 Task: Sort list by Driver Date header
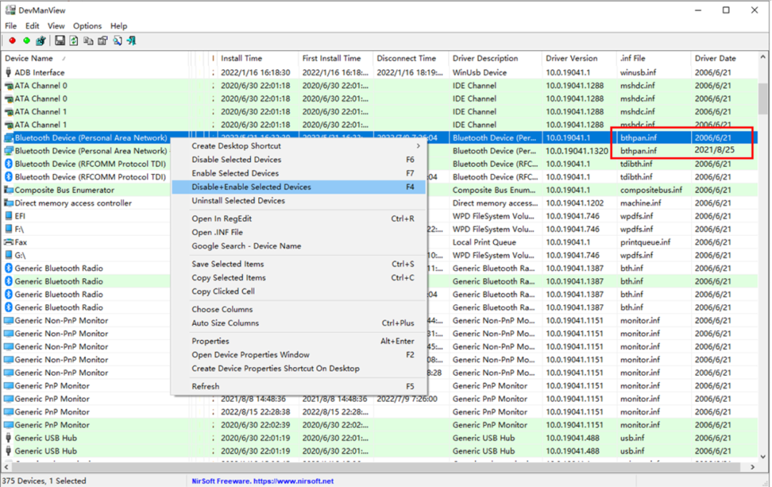pyautogui.click(x=715, y=59)
